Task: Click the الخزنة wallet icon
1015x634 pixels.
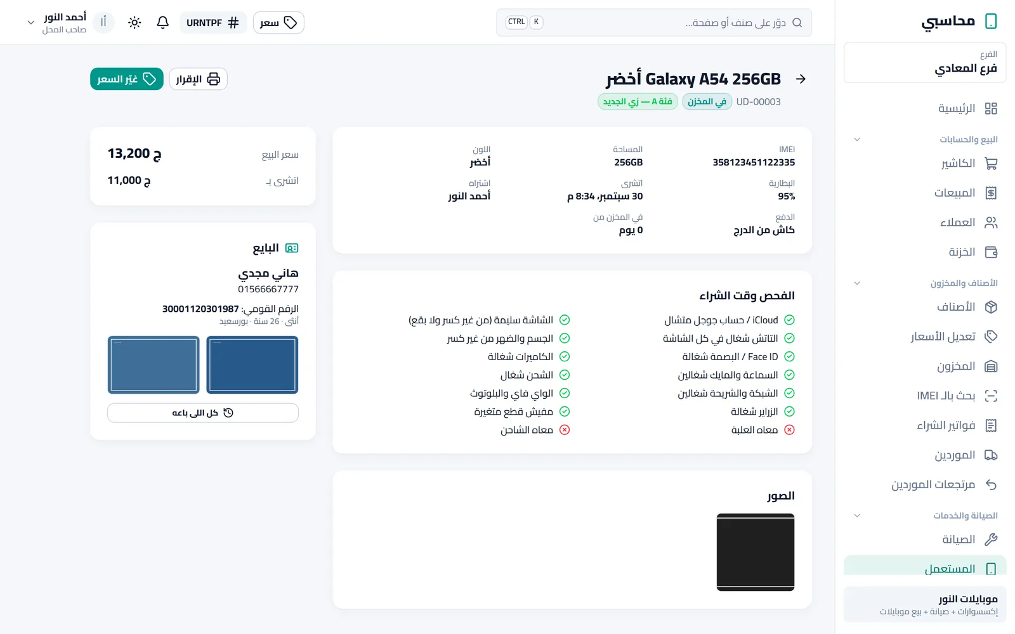Action: [x=991, y=252]
